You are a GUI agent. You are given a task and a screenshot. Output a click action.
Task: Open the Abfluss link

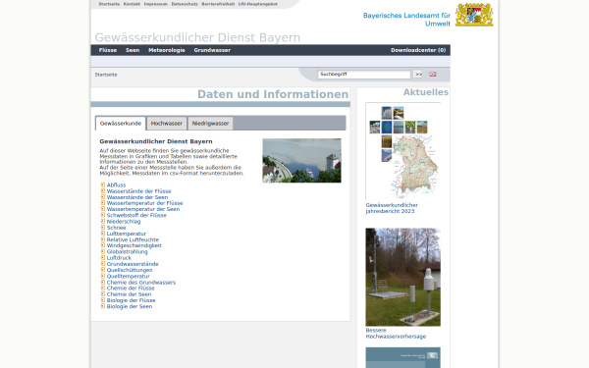pos(116,184)
